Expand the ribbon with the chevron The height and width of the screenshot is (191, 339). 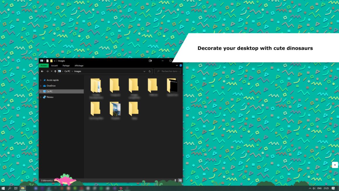point(177,66)
